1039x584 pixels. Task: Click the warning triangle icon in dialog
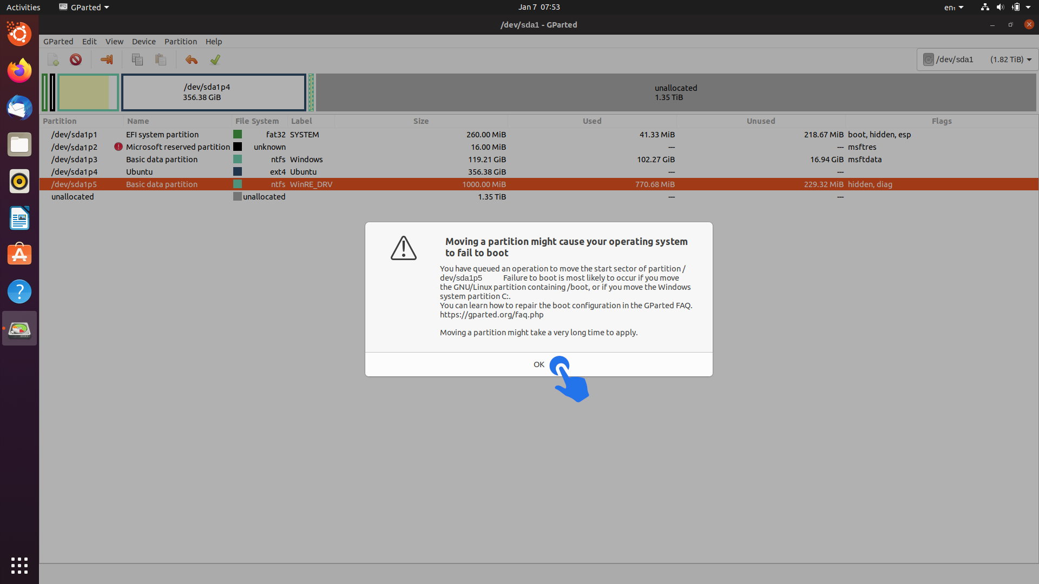pyautogui.click(x=404, y=248)
